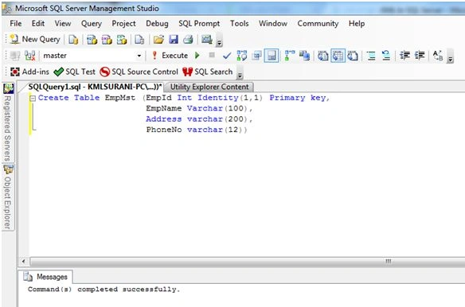
Task: Open the SQL Prompt menu
Action: pos(199,23)
